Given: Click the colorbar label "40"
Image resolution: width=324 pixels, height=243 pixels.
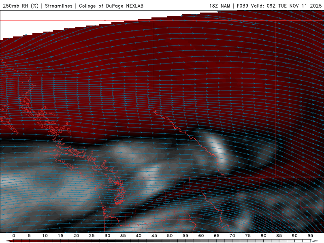Looking at the screenshot, I should point(139,236).
